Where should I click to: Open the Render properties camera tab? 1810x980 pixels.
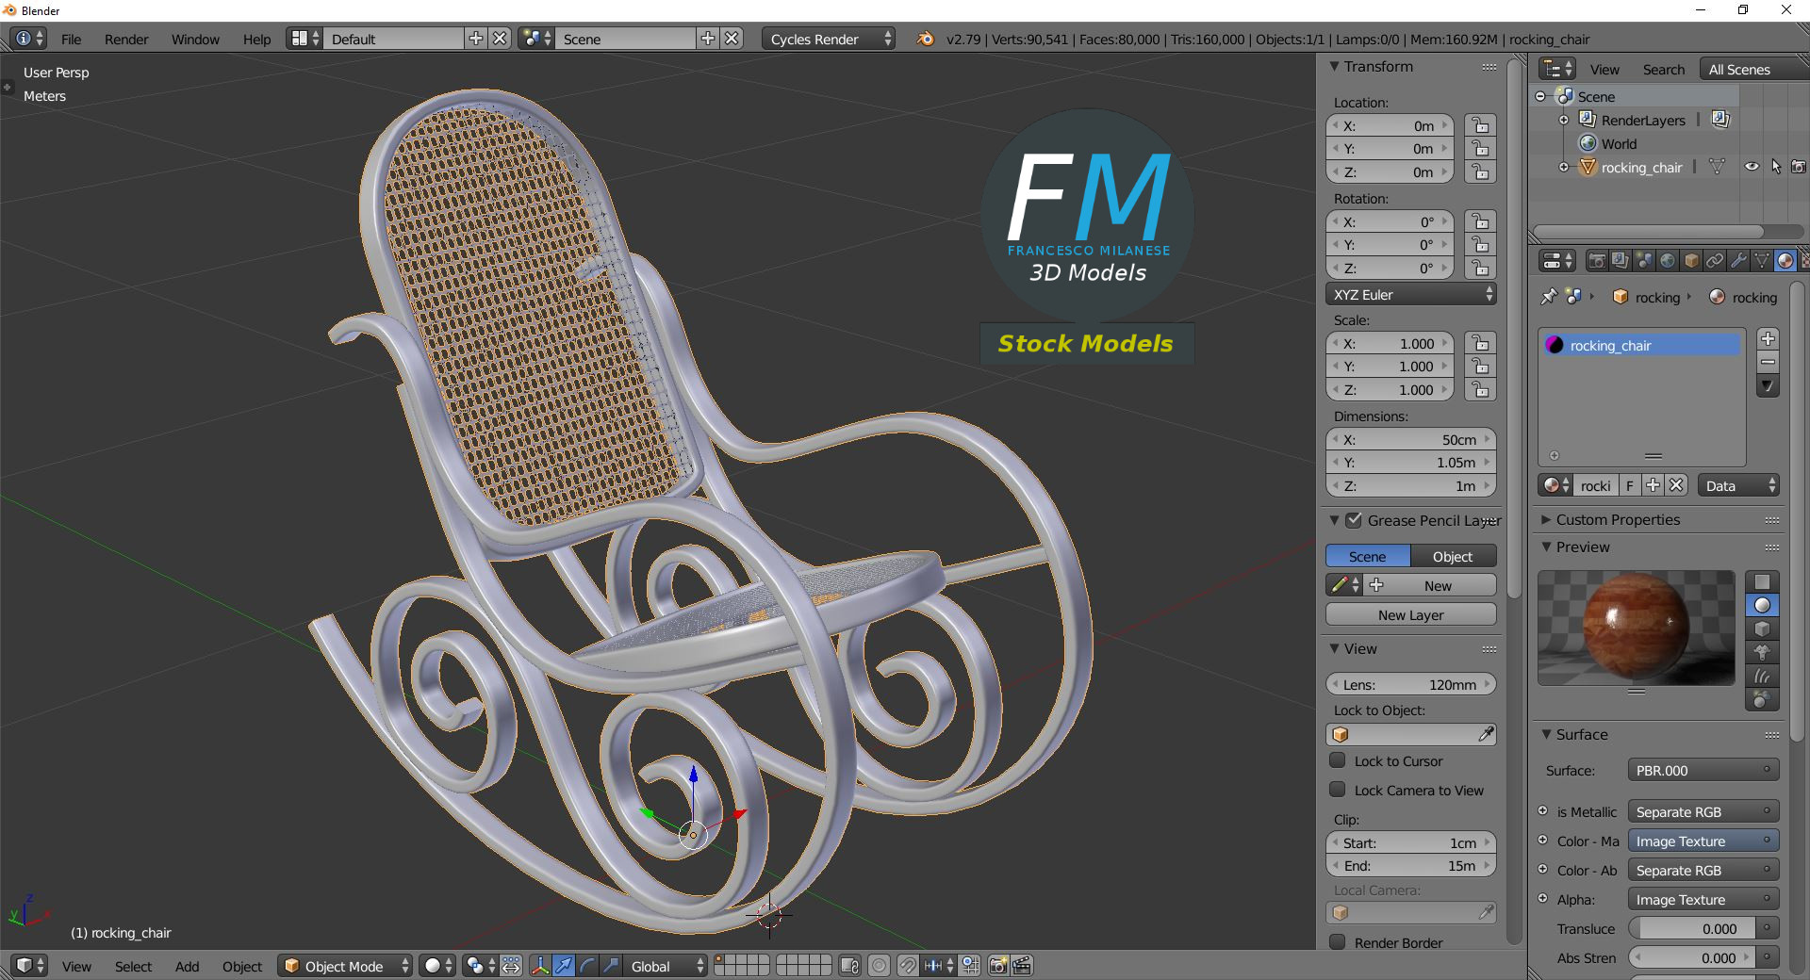tap(1596, 261)
